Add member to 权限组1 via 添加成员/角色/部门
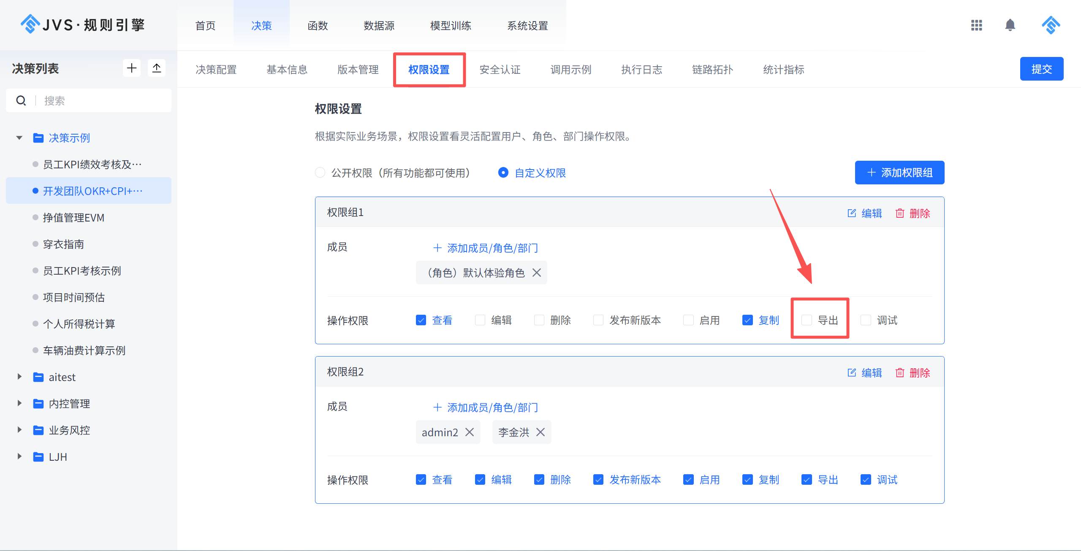The image size is (1081, 551). point(486,248)
